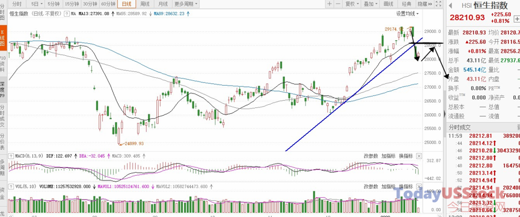The height and width of the screenshot is (217, 520).
Task: Zoom in with the plus icon in chart toolbar
Action: 329,4
